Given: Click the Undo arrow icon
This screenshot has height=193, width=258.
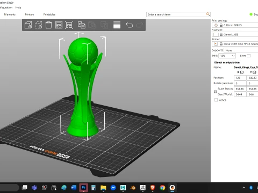Looking at the screenshot, I should [x=129, y=25].
